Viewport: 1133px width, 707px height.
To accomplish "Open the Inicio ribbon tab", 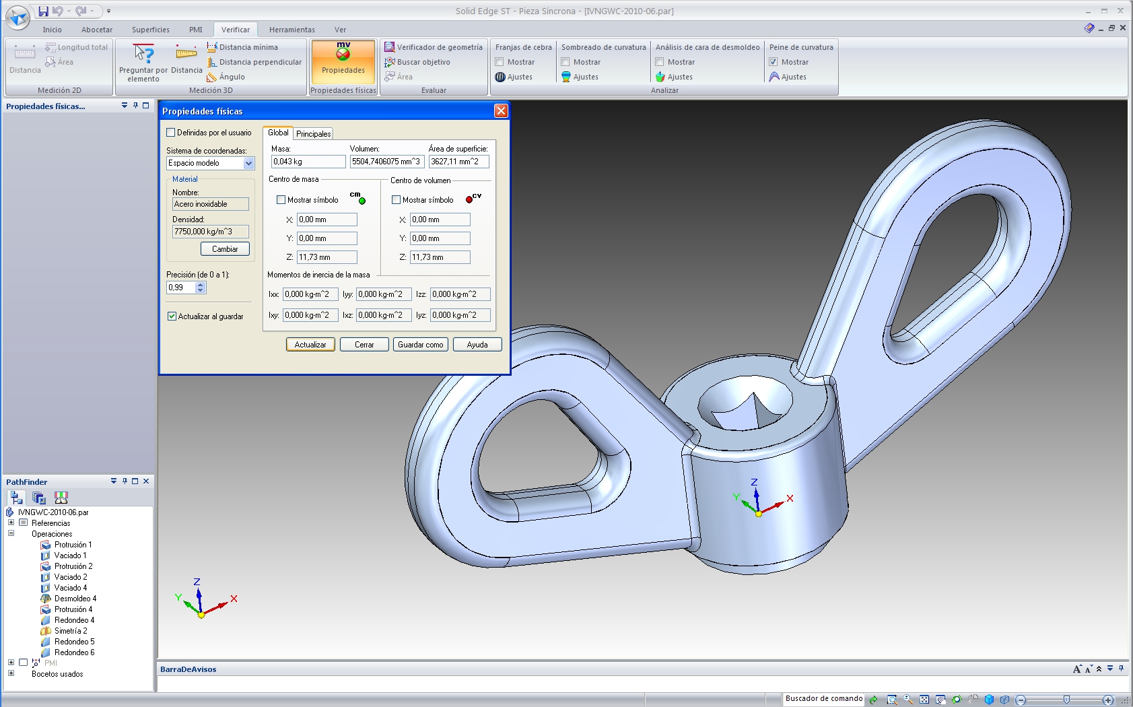I will [x=52, y=30].
